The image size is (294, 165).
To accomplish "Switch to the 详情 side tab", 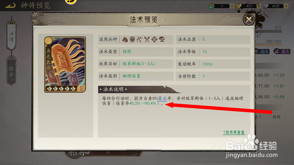I will pyautogui.click(x=11, y=36).
